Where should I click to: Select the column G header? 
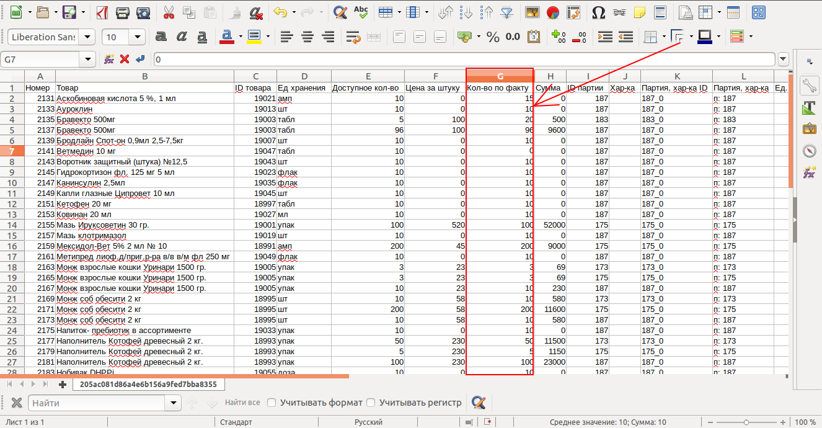pos(500,76)
